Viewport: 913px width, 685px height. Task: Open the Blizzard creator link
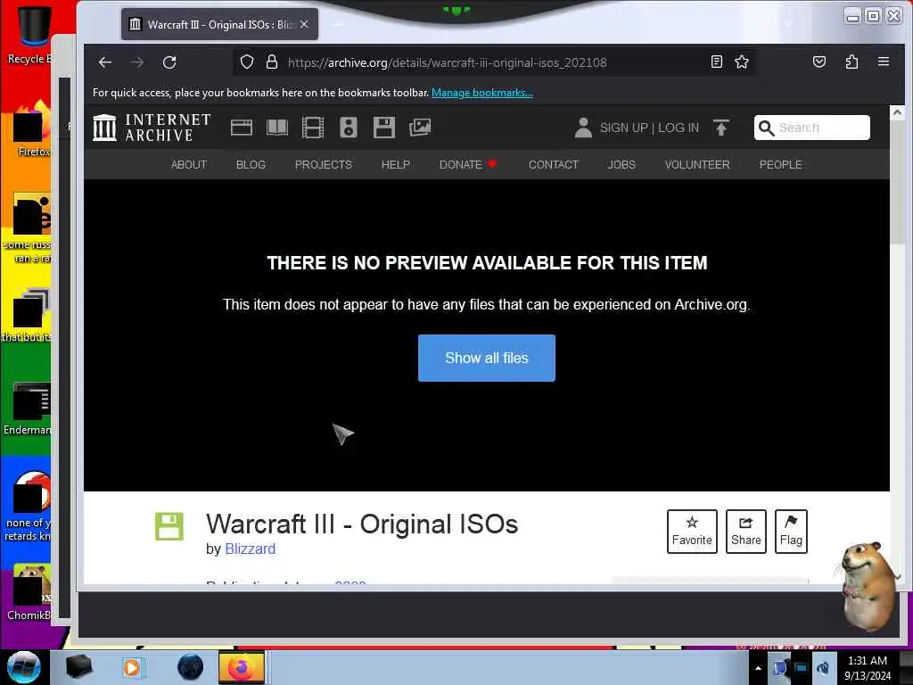250,549
